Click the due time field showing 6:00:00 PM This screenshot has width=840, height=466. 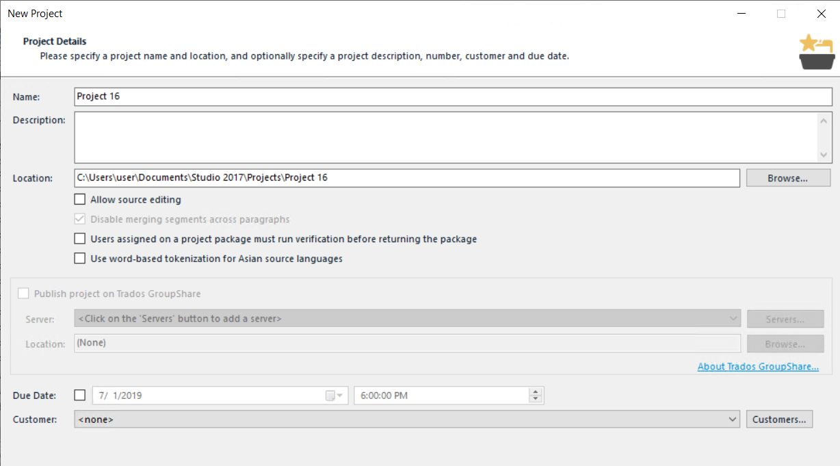click(449, 396)
